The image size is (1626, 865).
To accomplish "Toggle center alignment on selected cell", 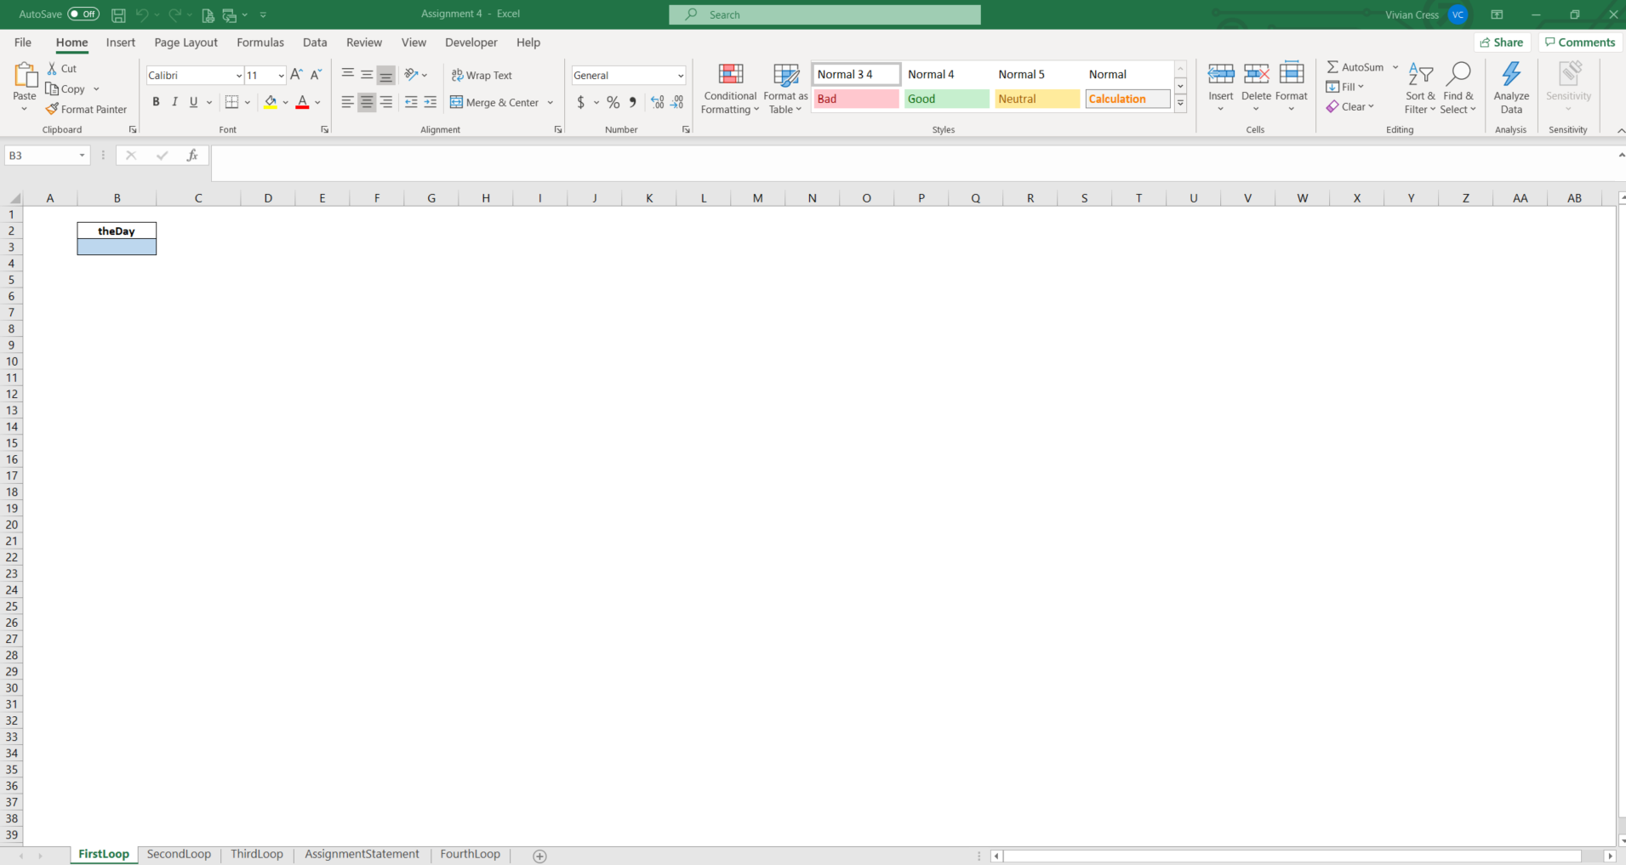I will click(x=367, y=102).
